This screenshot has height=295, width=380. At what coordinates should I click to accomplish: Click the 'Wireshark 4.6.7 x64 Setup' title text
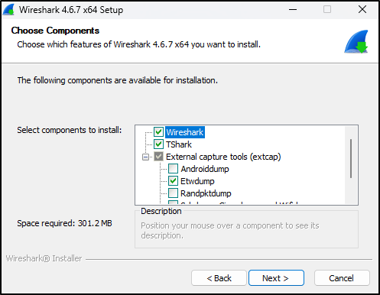tap(71, 10)
